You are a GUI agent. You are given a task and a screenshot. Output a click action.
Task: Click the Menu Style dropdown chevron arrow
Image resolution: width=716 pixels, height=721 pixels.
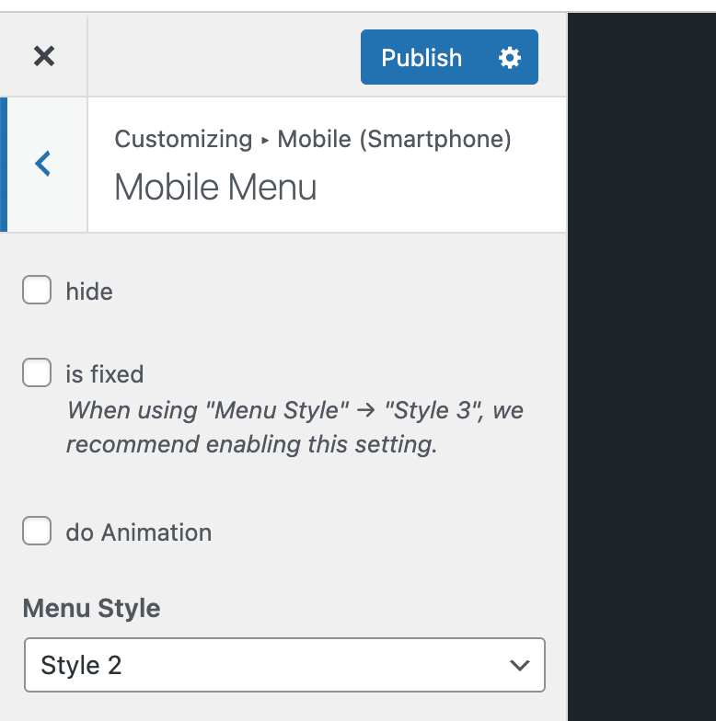coord(520,665)
